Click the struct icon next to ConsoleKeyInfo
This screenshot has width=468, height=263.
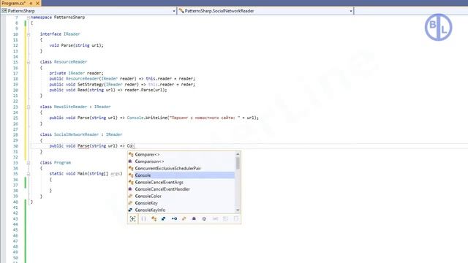click(130, 210)
